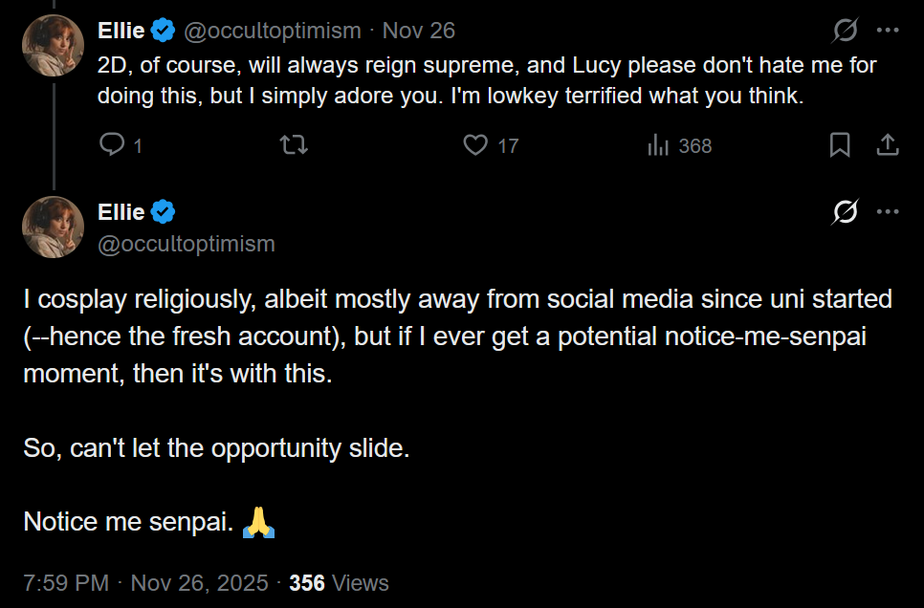Screen dimensions: 924x608
Task: Open Grok icon on first tweet
Action: [x=845, y=32]
